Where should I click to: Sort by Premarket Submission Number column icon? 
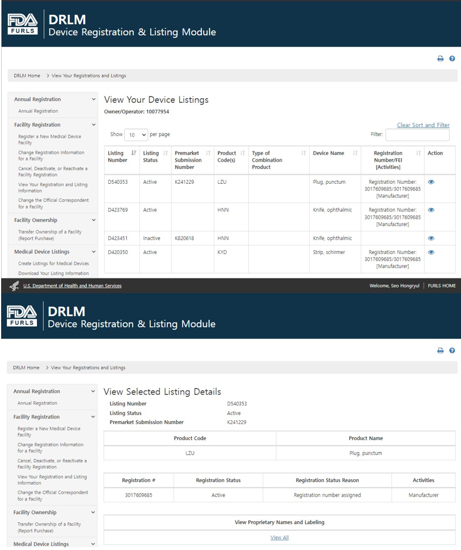(208, 153)
